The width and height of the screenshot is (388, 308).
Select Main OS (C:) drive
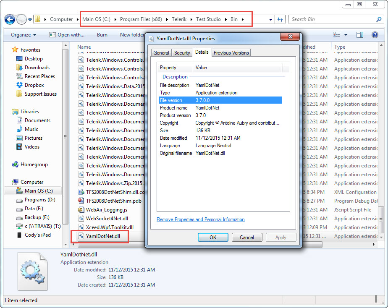(39, 191)
